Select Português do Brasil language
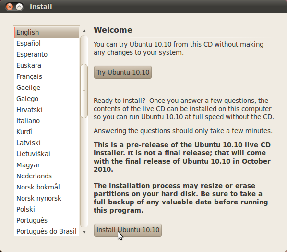Viewport: 287px width, 252px height. [x=47, y=231]
